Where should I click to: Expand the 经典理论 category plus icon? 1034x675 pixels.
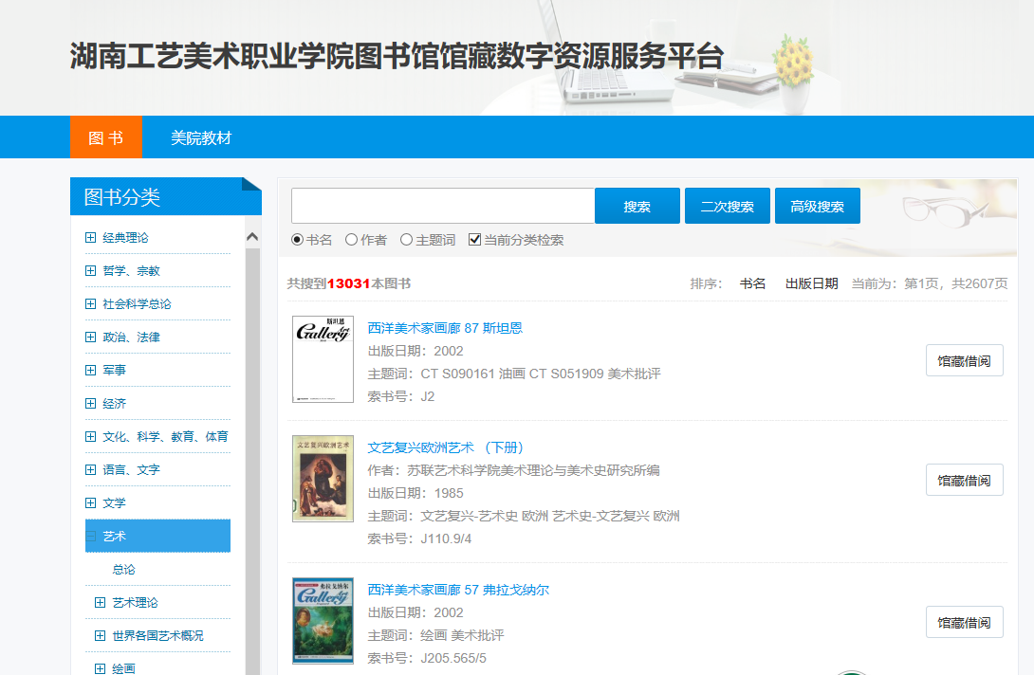[90, 238]
